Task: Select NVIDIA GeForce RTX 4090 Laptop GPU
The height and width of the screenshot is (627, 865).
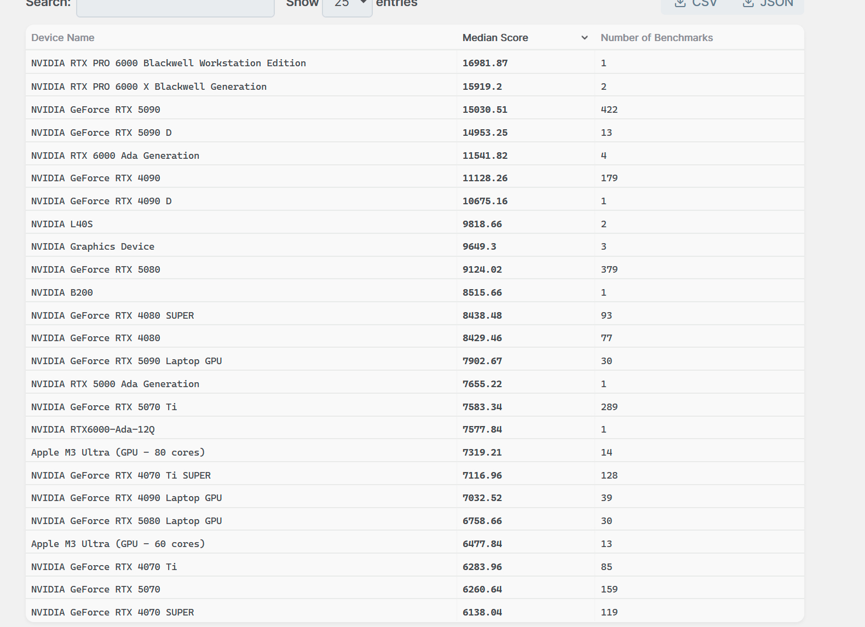Action: click(126, 498)
